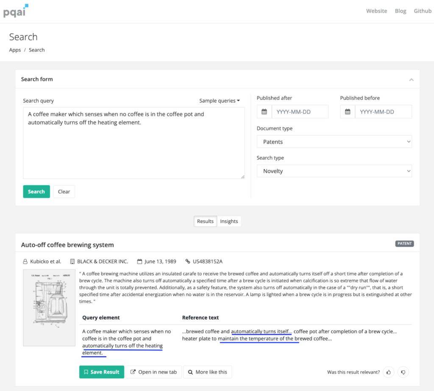Click the pqai logo
Screen dimensions: 434x391
coord(16,11)
